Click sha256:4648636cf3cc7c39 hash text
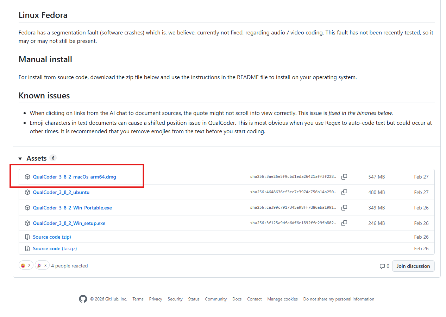 pos(293,192)
